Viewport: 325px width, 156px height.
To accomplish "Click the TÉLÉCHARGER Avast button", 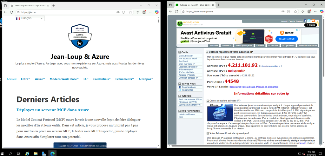I will tap(287, 39).
